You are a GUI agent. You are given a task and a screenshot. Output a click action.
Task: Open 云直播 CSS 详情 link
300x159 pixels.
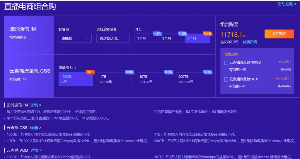point(35,128)
